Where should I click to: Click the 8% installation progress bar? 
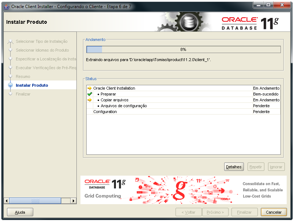(x=183, y=49)
